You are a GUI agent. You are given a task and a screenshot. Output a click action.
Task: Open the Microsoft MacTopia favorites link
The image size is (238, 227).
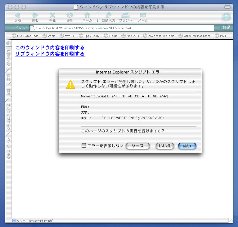[x=159, y=36]
